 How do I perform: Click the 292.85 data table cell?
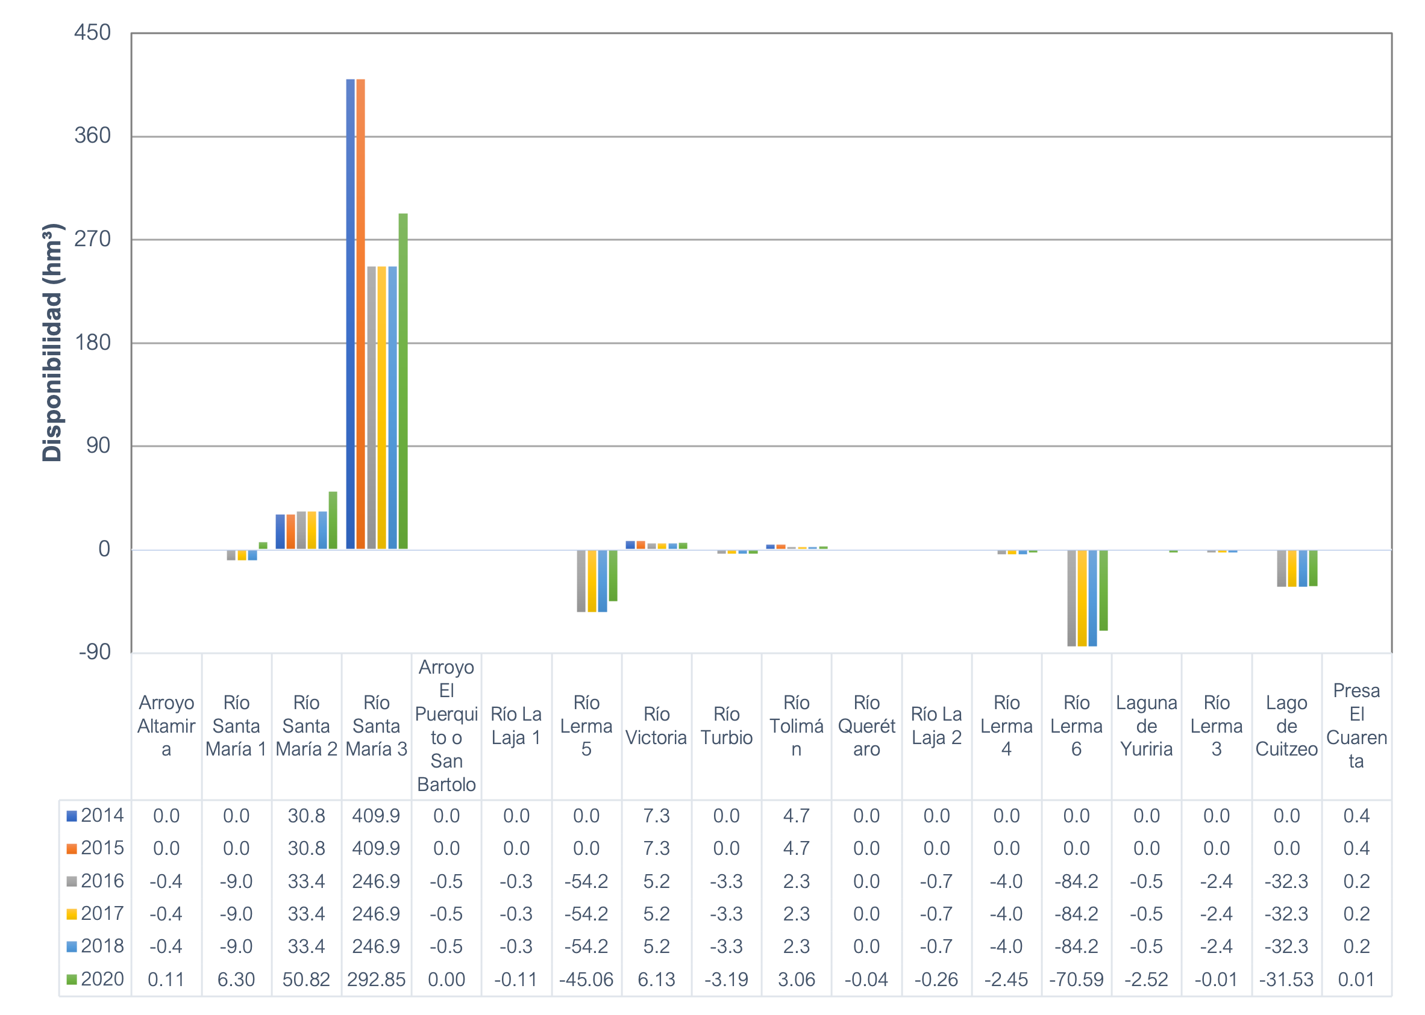[x=376, y=979]
